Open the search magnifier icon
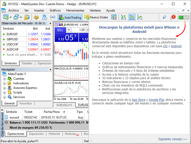The image size is (191, 144). [164, 17]
